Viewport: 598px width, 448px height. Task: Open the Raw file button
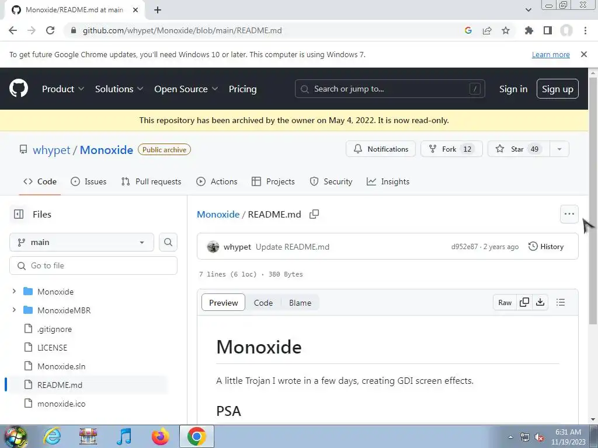coord(505,303)
